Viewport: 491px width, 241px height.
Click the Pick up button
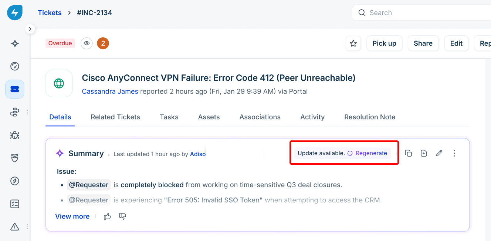(x=384, y=43)
